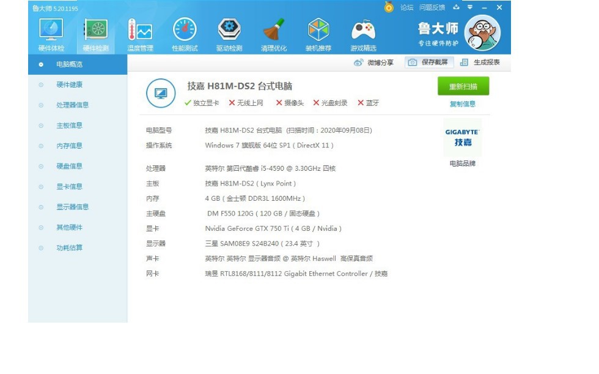Click the 英特尔 Haswell 高保真音频 sound card text
Viewport: 599px width, 374px height.
pyautogui.click(x=288, y=258)
